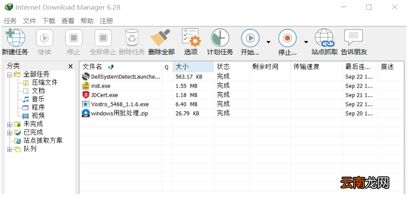
Task: Open the 文件 menu
Action: [29, 21]
